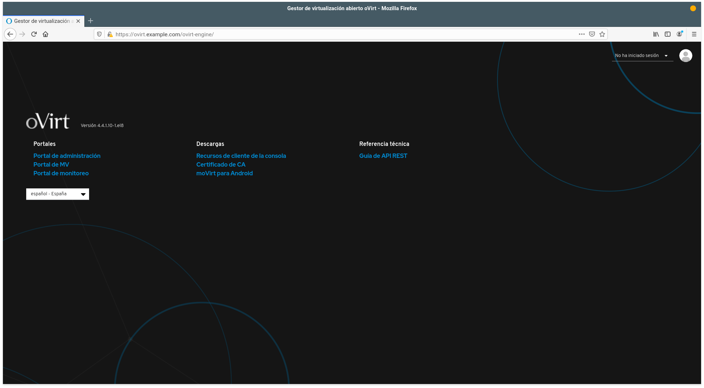Open Portal de monitoreo link

61,173
